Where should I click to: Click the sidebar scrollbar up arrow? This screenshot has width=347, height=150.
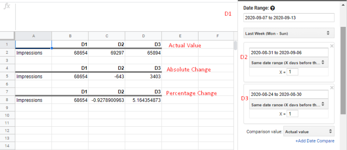pyautogui.click(x=343, y=5)
